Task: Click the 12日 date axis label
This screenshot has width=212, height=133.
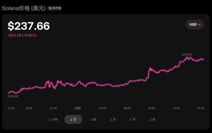Action: pos(78,108)
